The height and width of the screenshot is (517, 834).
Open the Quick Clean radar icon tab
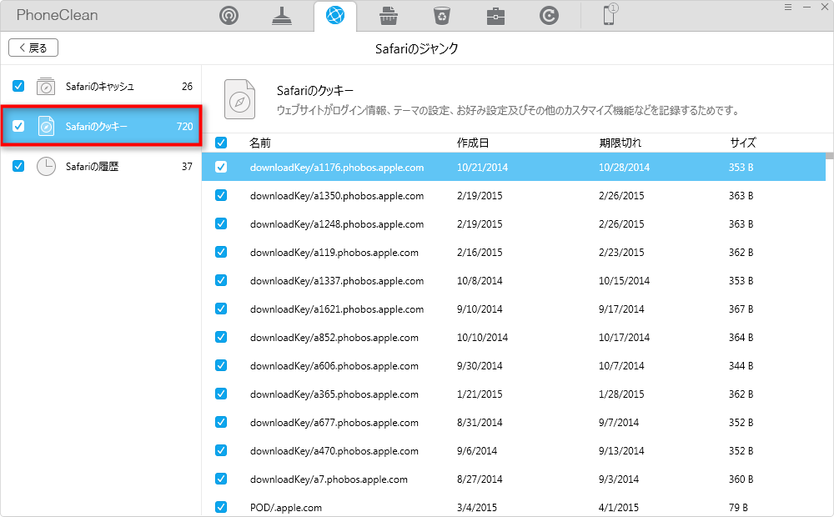click(229, 15)
